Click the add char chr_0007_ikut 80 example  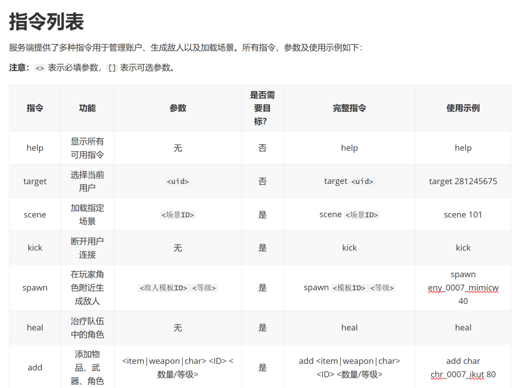pyautogui.click(x=463, y=367)
